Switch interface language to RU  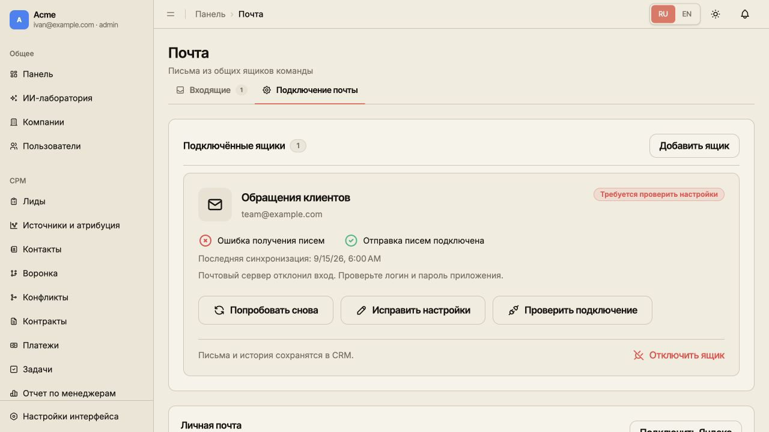(x=663, y=14)
